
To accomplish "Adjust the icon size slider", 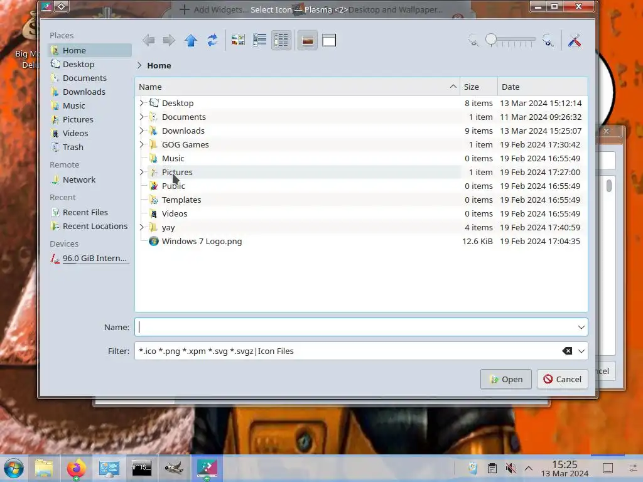I will 511,40.
